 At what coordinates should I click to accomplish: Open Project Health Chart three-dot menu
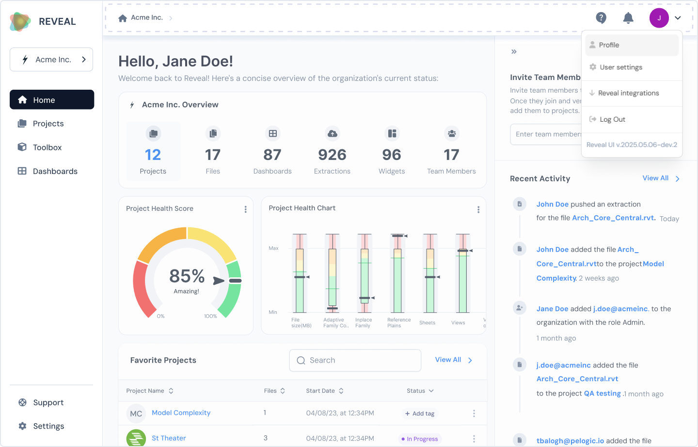pyautogui.click(x=478, y=209)
